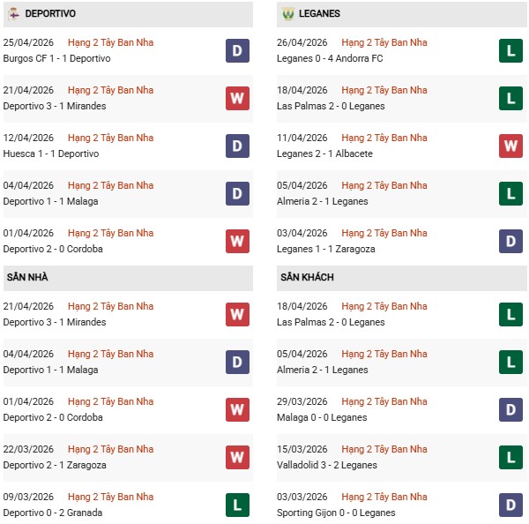Open the SÂN KHÁCH away form section
Viewport: 529px width, 524px height.
click(x=307, y=277)
